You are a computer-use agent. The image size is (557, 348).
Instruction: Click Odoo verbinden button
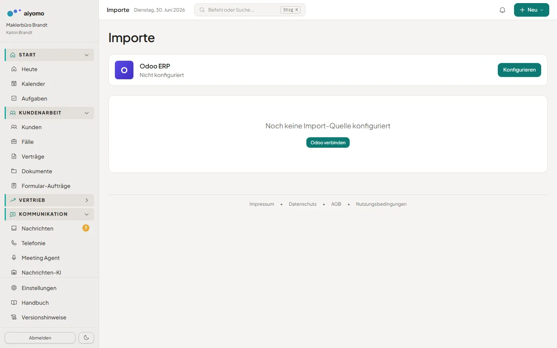[x=328, y=143]
